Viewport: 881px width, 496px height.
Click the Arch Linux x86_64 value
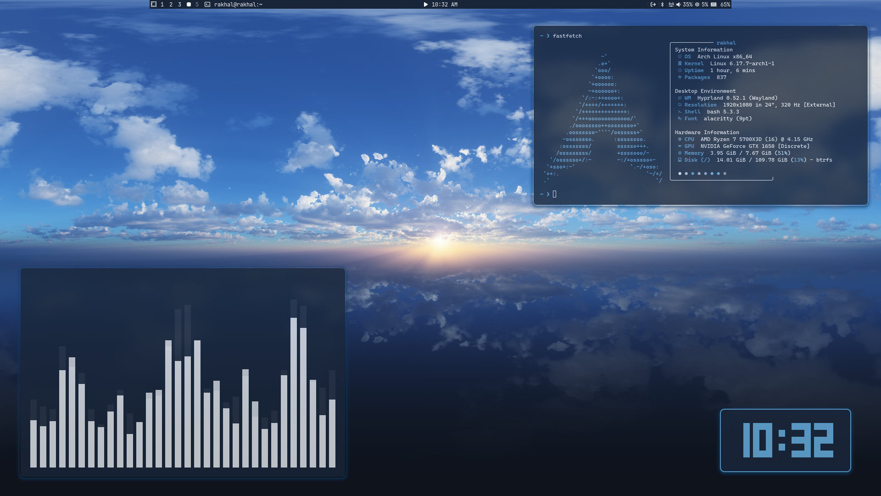pyautogui.click(x=725, y=56)
